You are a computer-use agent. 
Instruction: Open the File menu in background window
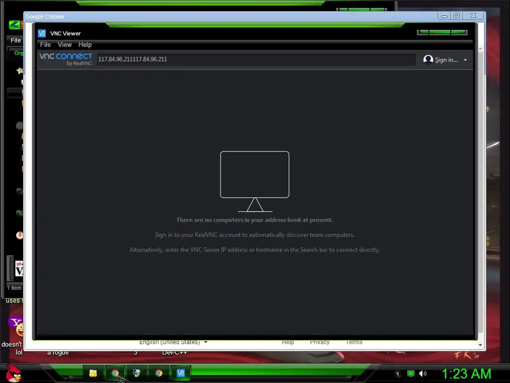click(x=15, y=40)
